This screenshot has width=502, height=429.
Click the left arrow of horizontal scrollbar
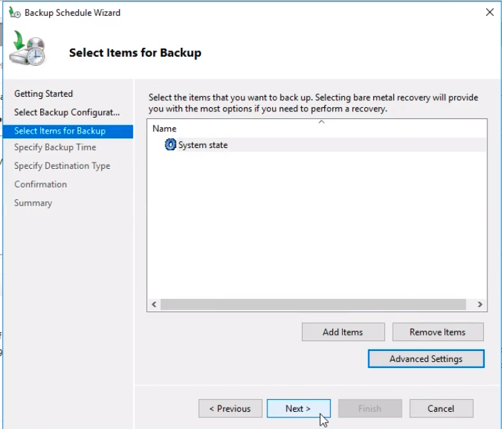coord(154,304)
